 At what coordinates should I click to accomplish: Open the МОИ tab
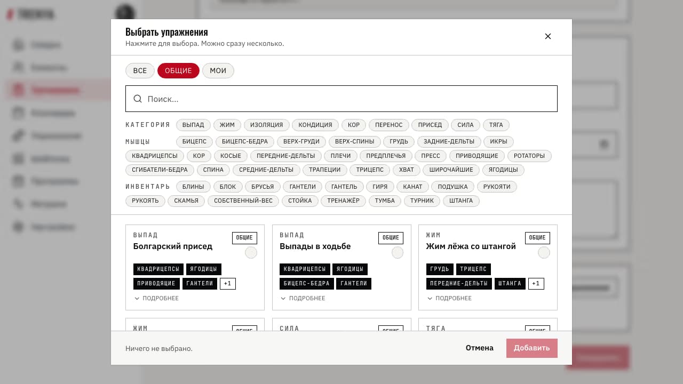[x=218, y=71]
